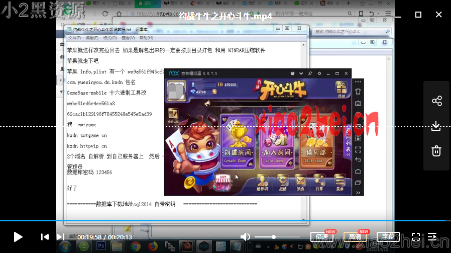Download the video via the download icon
This screenshot has width=451, height=253.
(436, 126)
